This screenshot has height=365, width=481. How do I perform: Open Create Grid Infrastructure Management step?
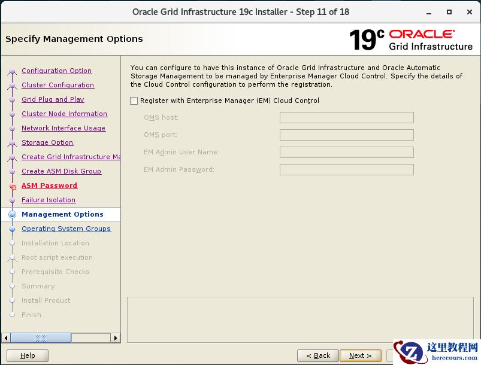[x=71, y=157]
